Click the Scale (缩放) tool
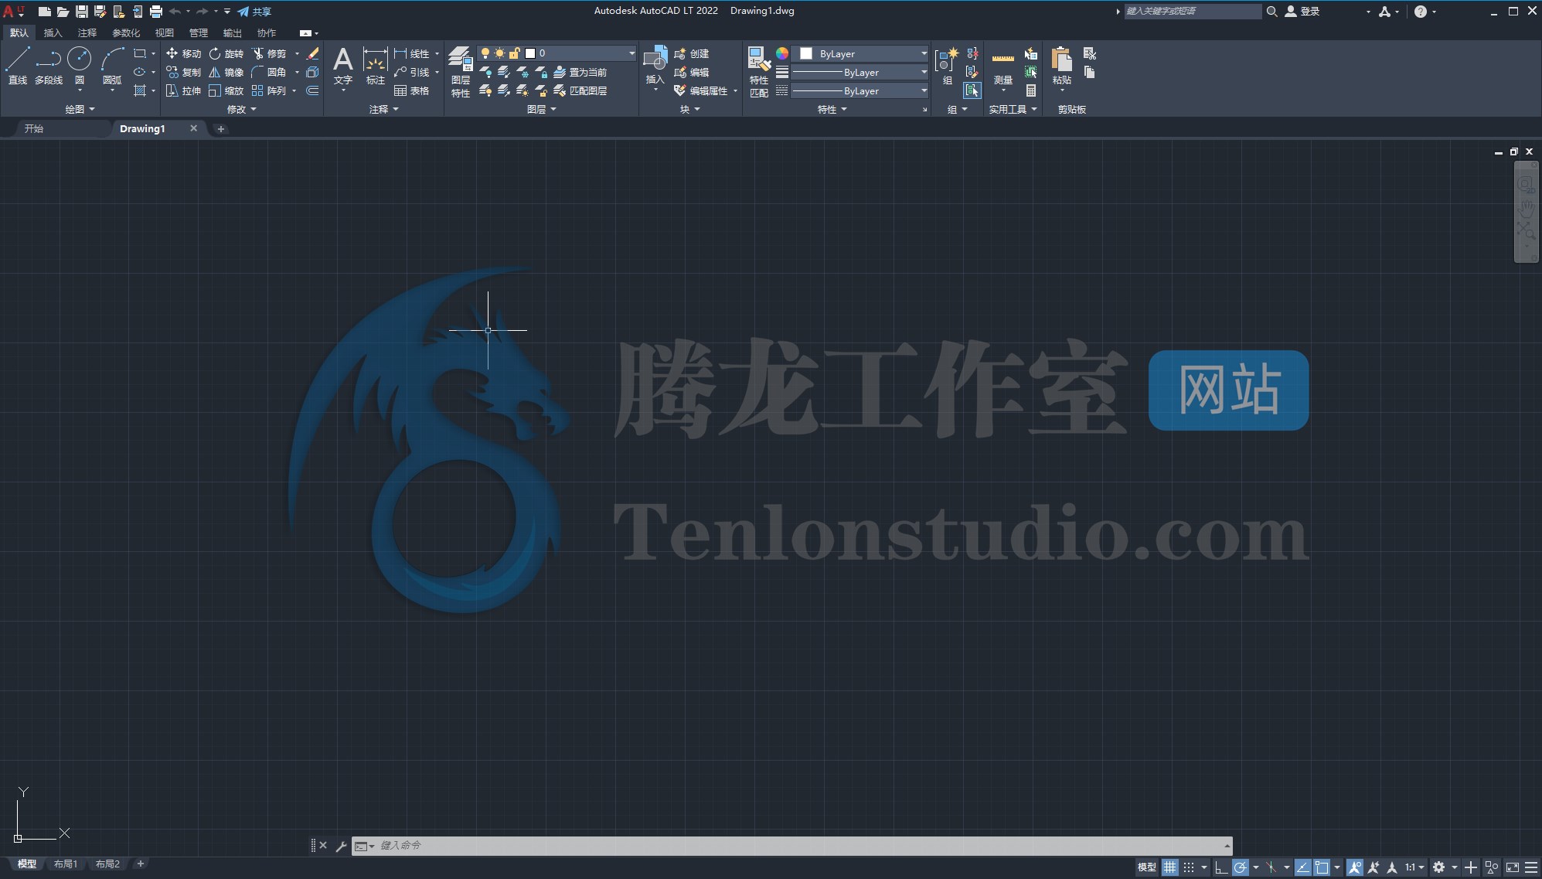Viewport: 1542px width, 879px height. click(x=226, y=90)
